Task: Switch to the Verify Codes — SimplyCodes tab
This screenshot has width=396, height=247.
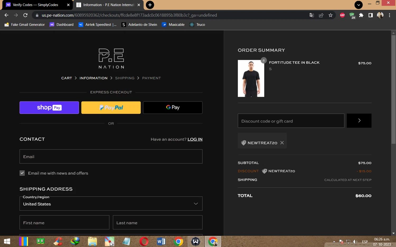Action: point(35,5)
